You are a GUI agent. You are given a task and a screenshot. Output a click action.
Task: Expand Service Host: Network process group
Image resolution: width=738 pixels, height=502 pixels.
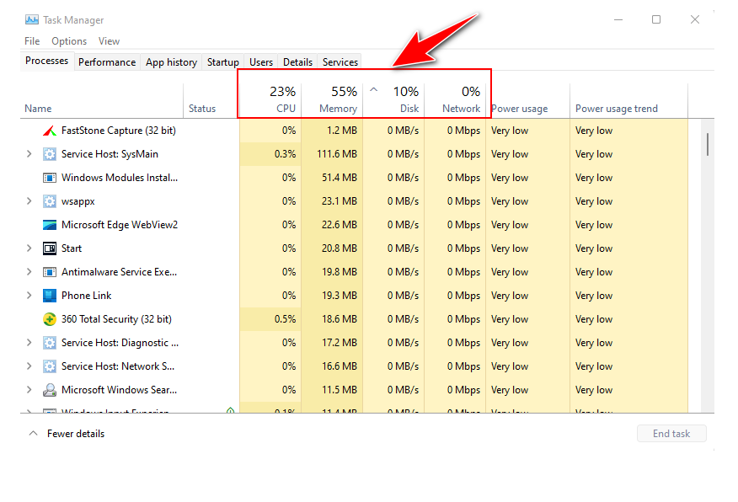[29, 366]
